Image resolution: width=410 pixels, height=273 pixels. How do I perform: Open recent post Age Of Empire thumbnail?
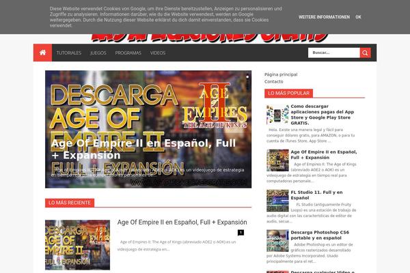coord(77,245)
